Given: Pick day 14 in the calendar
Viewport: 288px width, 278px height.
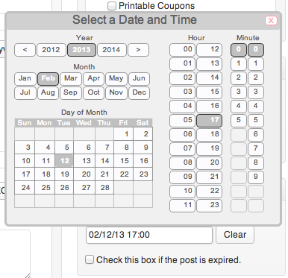Looking at the screenshot, I should point(104,161).
